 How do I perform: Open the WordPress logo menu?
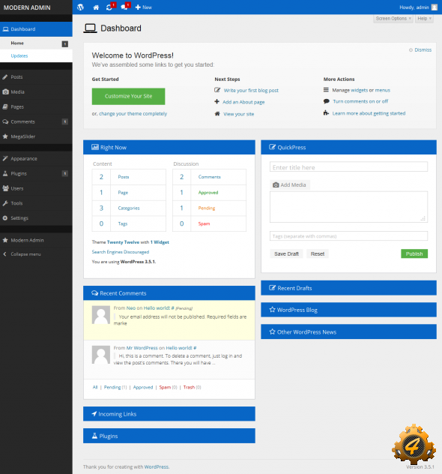point(80,7)
